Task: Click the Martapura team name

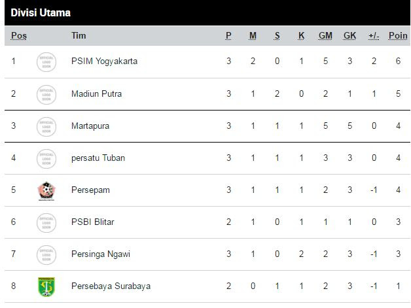Action: click(90, 126)
